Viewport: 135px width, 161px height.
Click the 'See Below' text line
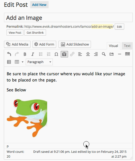pos(16,90)
